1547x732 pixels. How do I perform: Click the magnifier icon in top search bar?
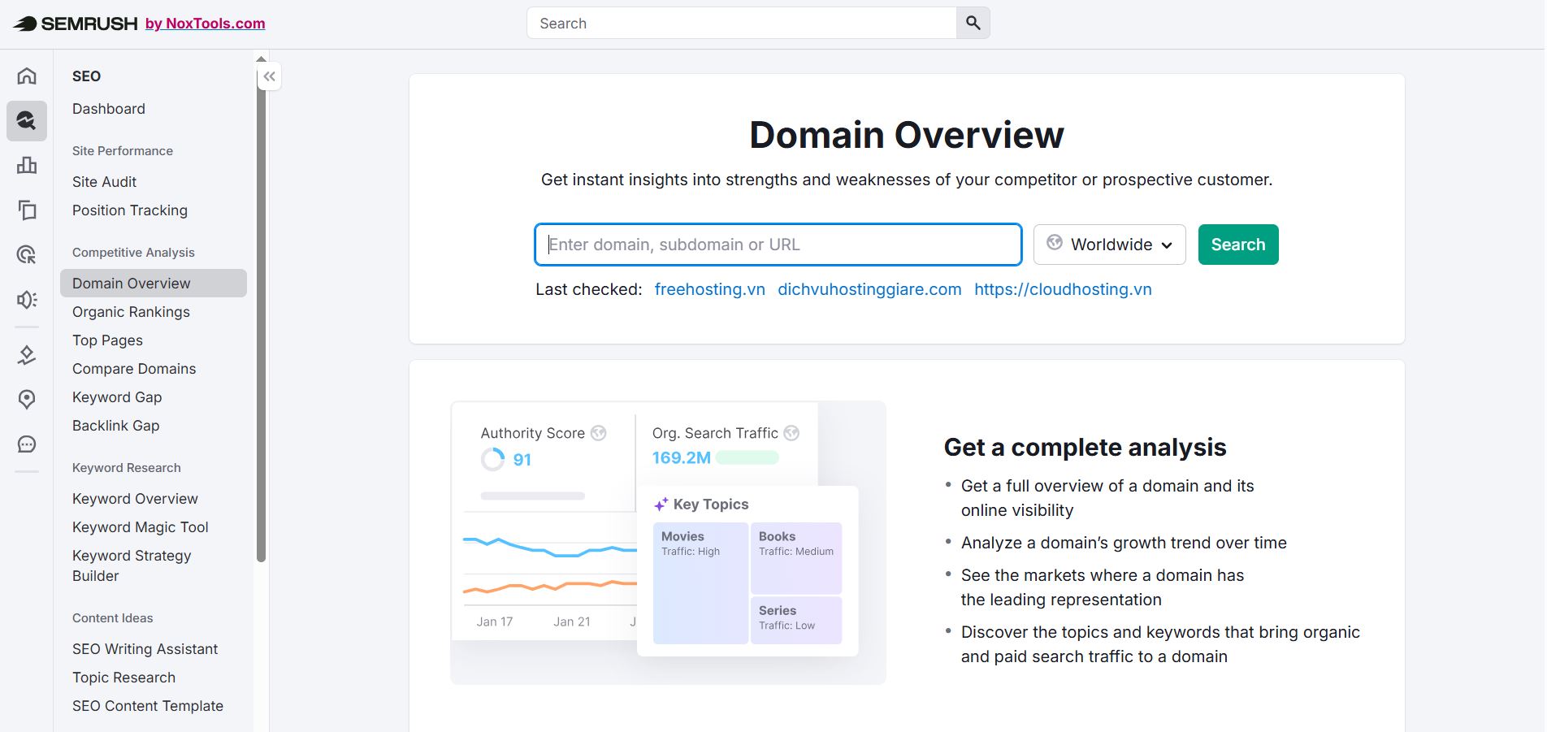pos(972,23)
